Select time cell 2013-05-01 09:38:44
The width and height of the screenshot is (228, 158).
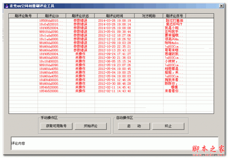(x=114, y=32)
